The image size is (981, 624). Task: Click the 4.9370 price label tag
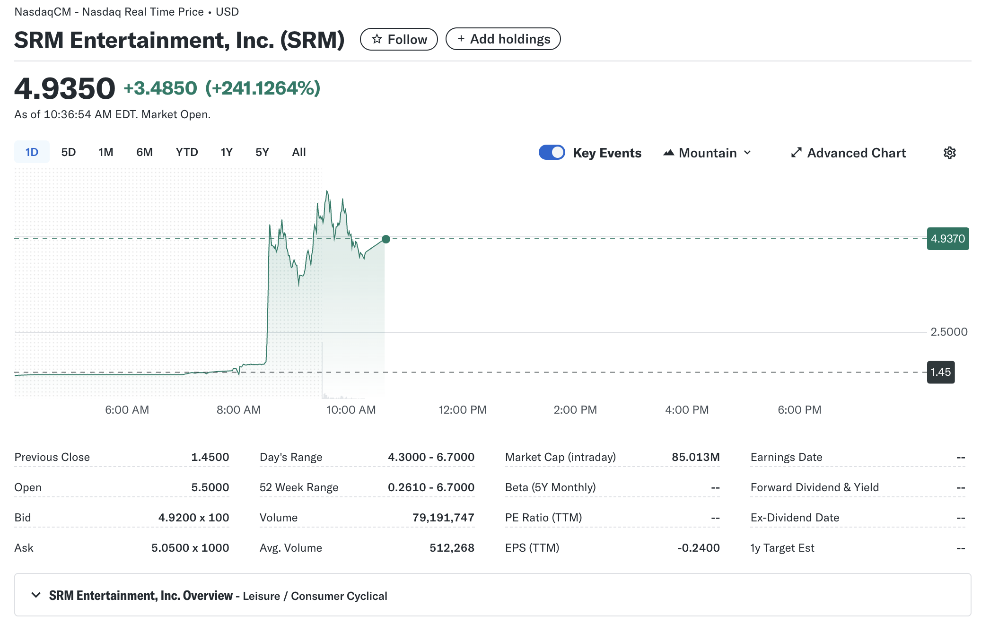pos(947,239)
